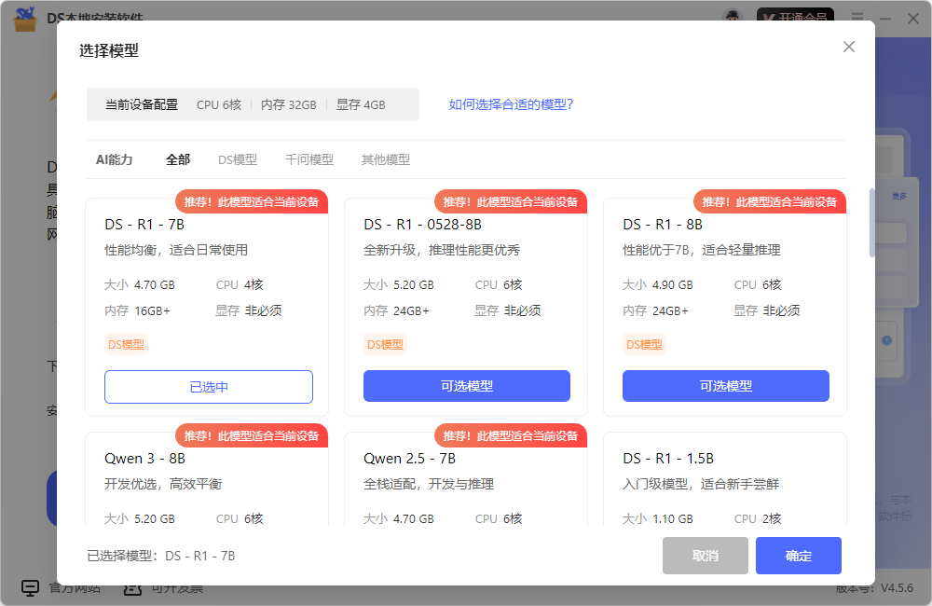
Task: Close the 选择模型 dialog with X
Action: tap(848, 46)
